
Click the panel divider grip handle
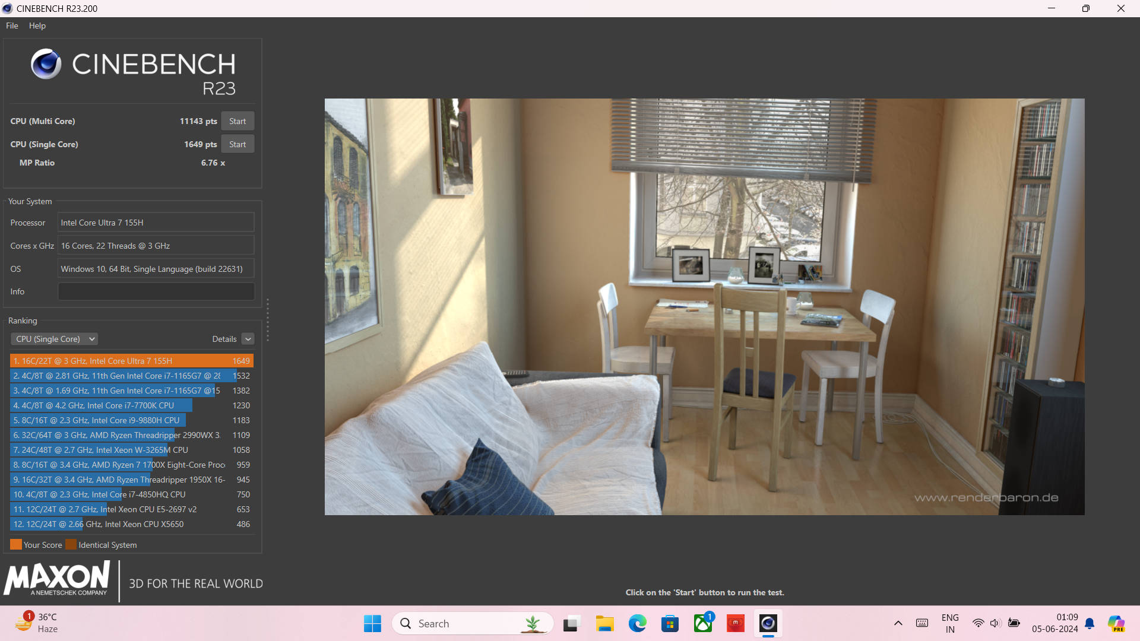coord(268,320)
